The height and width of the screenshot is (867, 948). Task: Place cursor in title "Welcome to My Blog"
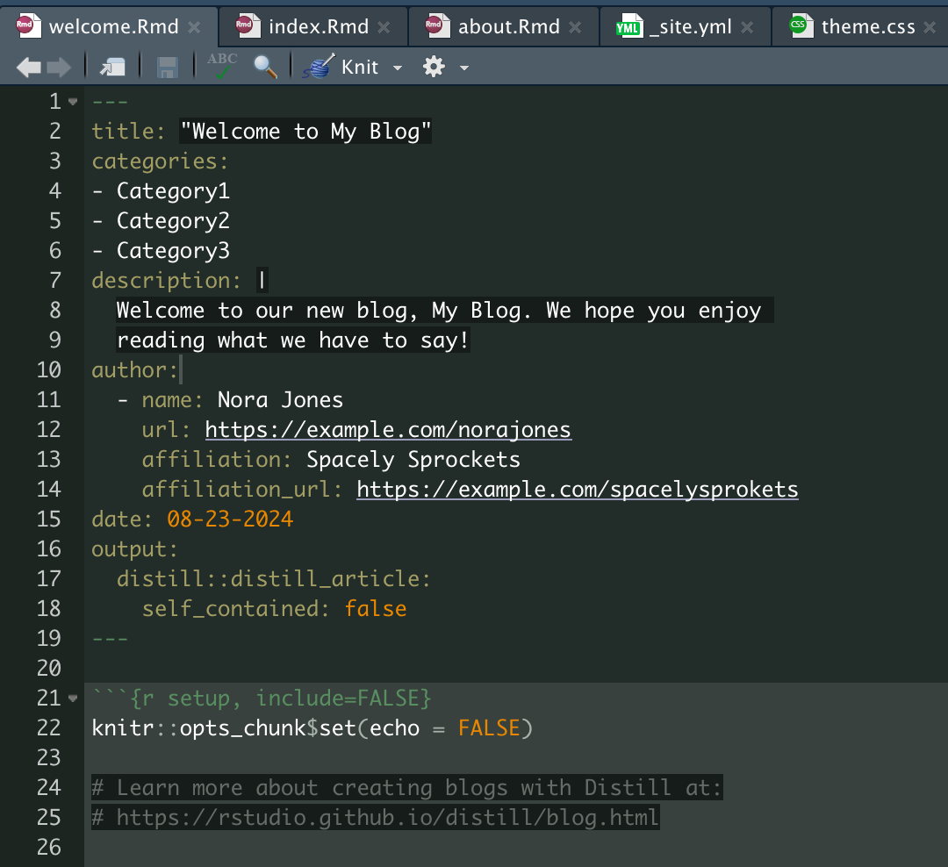(x=306, y=132)
